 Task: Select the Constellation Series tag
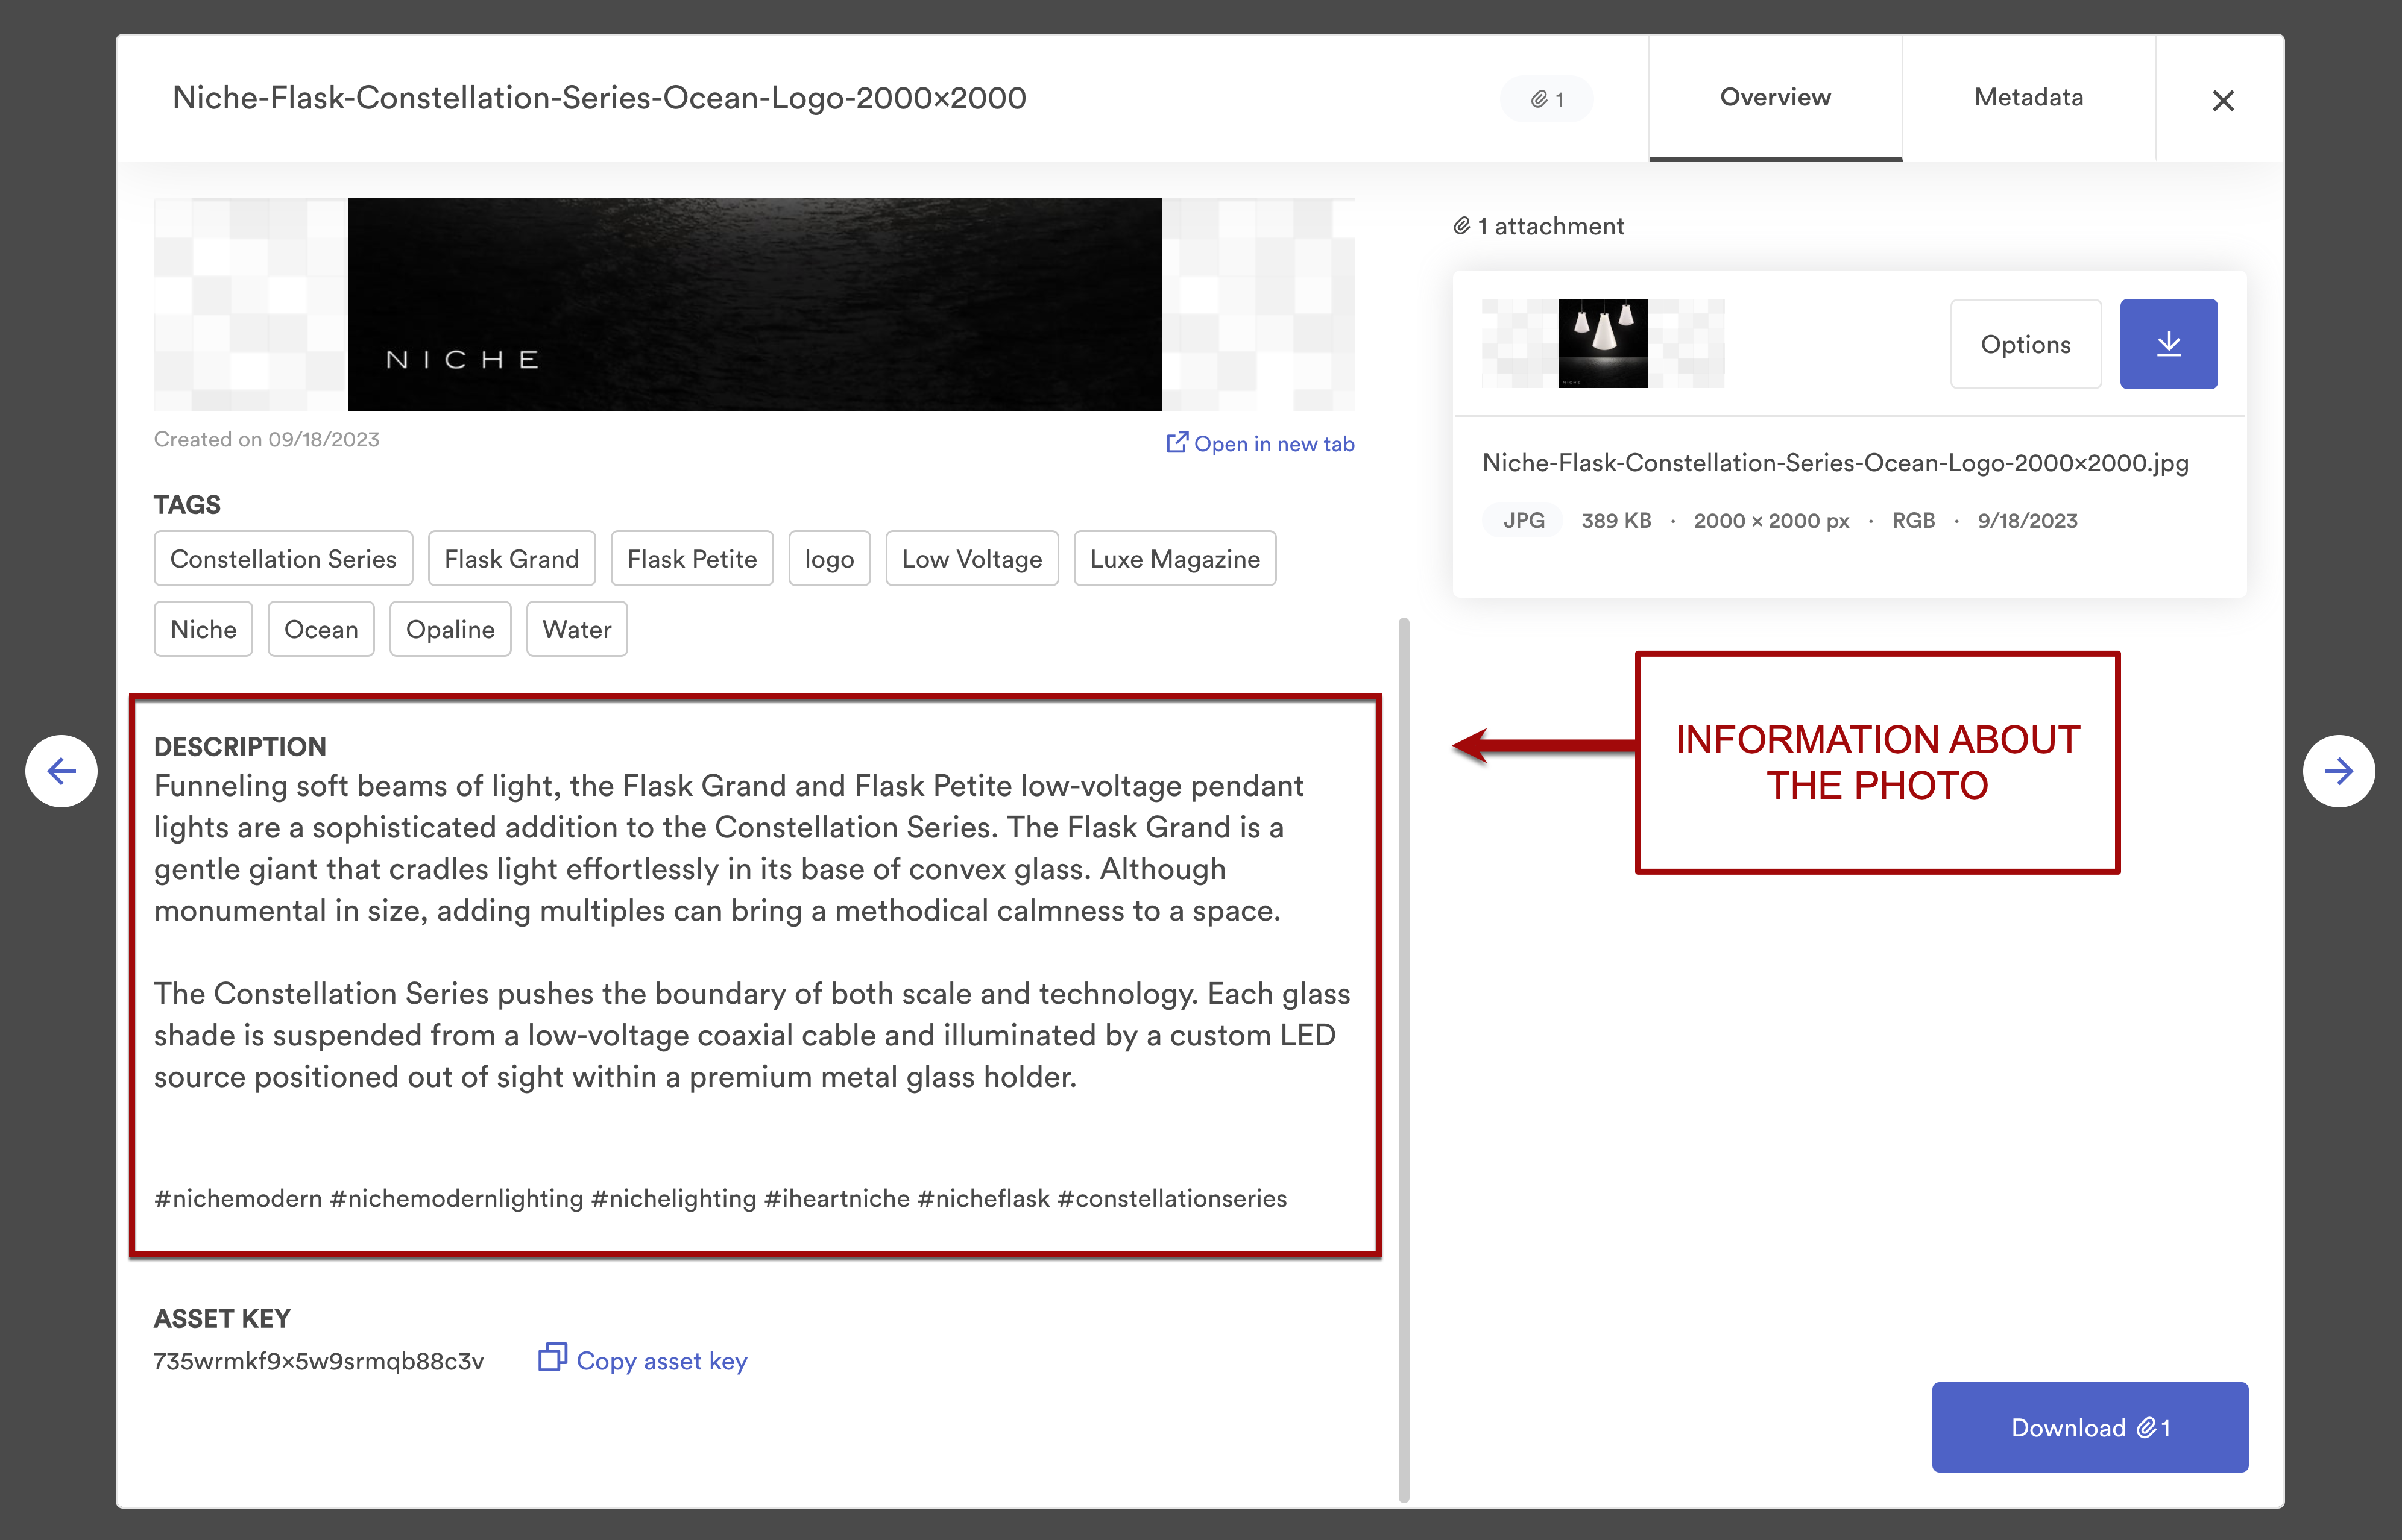click(283, 558)
